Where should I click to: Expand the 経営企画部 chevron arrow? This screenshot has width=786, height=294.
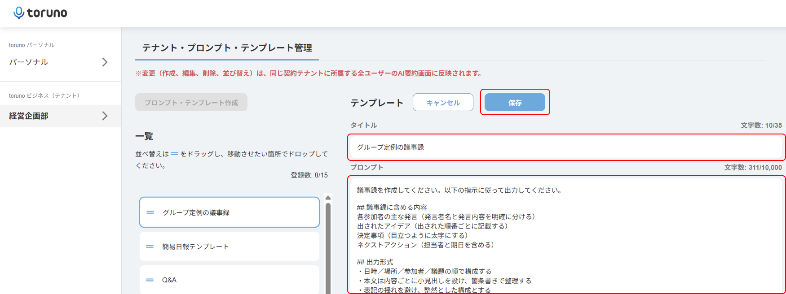105,116
